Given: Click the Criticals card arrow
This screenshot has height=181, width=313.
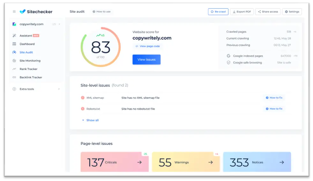Looking at the screenshot, I should [139, 162].
